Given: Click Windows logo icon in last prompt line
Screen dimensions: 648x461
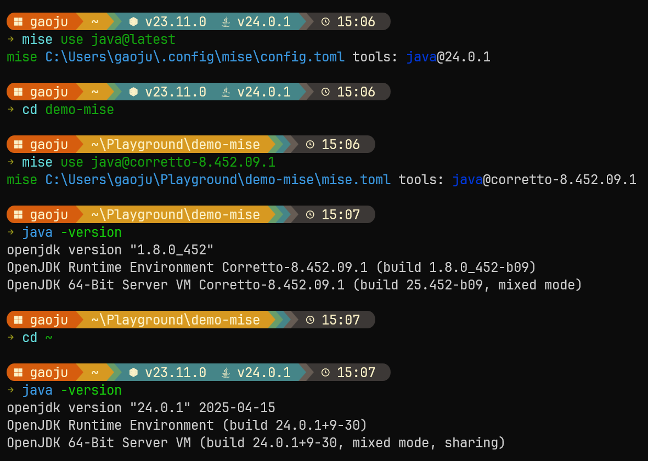Looking at the screenshot, I should [18, 372].
